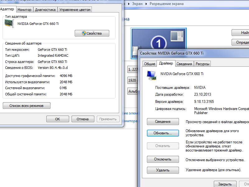
Task: Click the Найти button in the resolution window
Action: (x=240, y=33)
